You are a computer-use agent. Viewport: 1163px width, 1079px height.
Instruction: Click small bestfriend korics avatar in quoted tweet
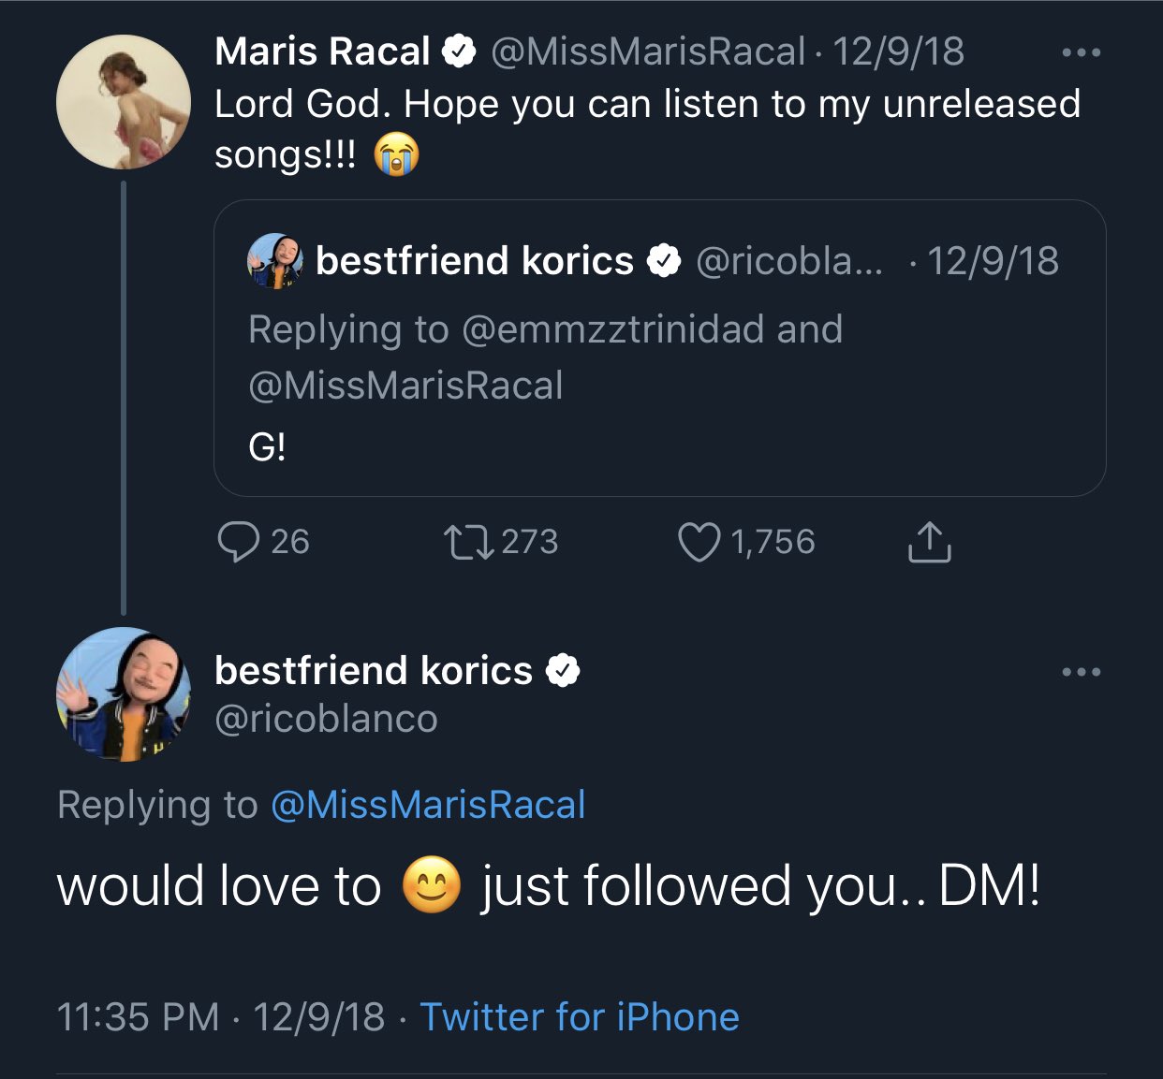coord(274,261)
